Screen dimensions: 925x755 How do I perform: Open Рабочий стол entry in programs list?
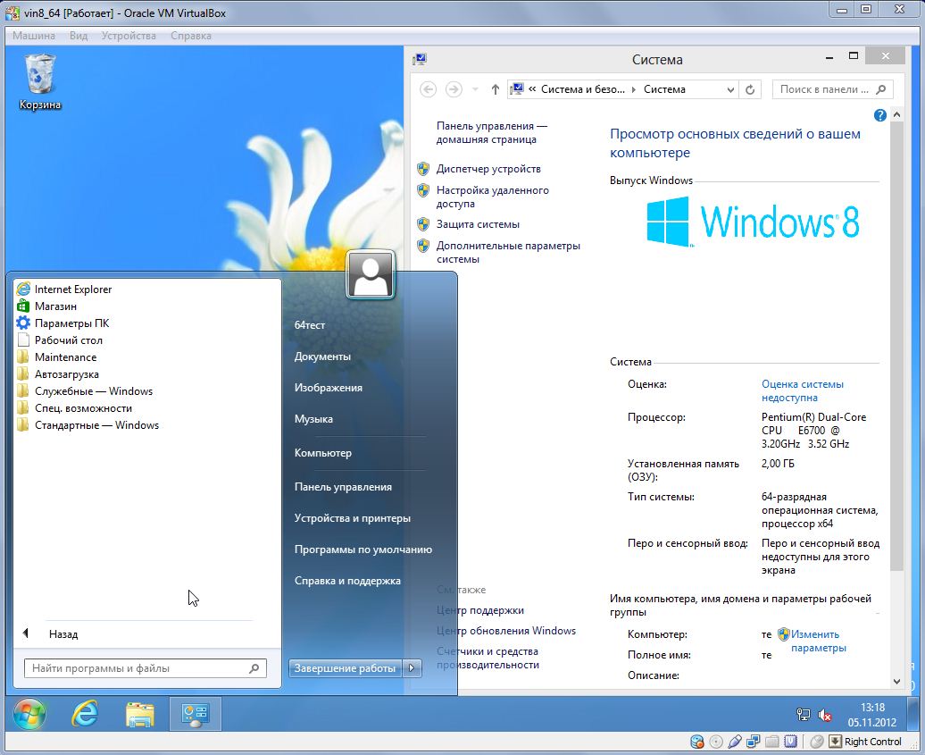click(60, 340)
